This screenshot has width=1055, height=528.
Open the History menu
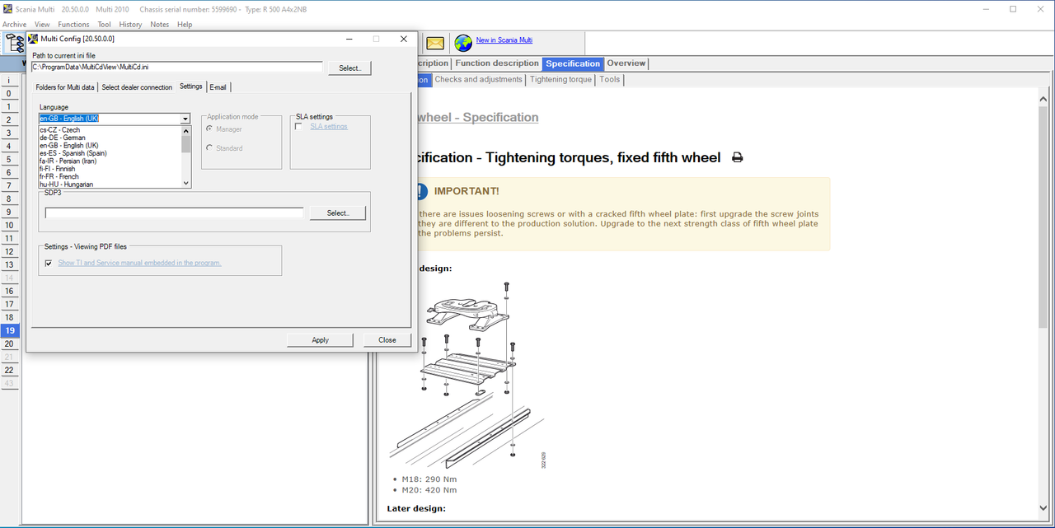point(130,24)
